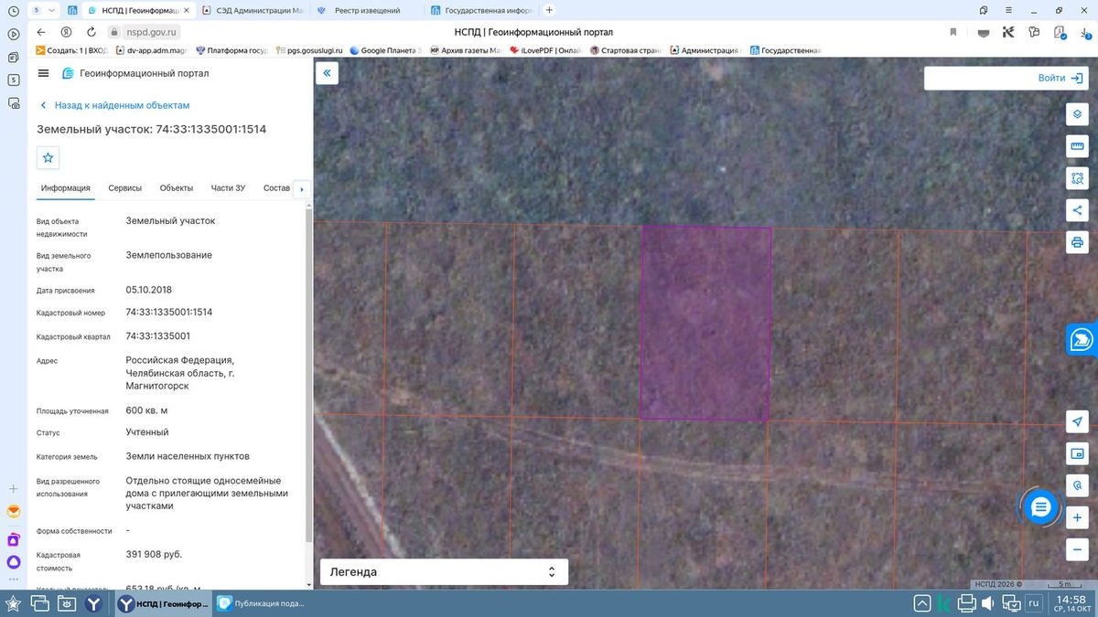Open the Части ЗУ tab
The width and height of the screenshot is (1098, 617).
228,188
